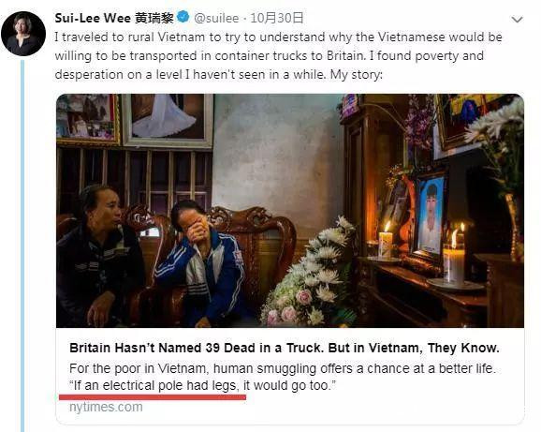Viewport: 541px width, 432px height.
Task: Click the framed wedding photo on wall
Action: 168,121
